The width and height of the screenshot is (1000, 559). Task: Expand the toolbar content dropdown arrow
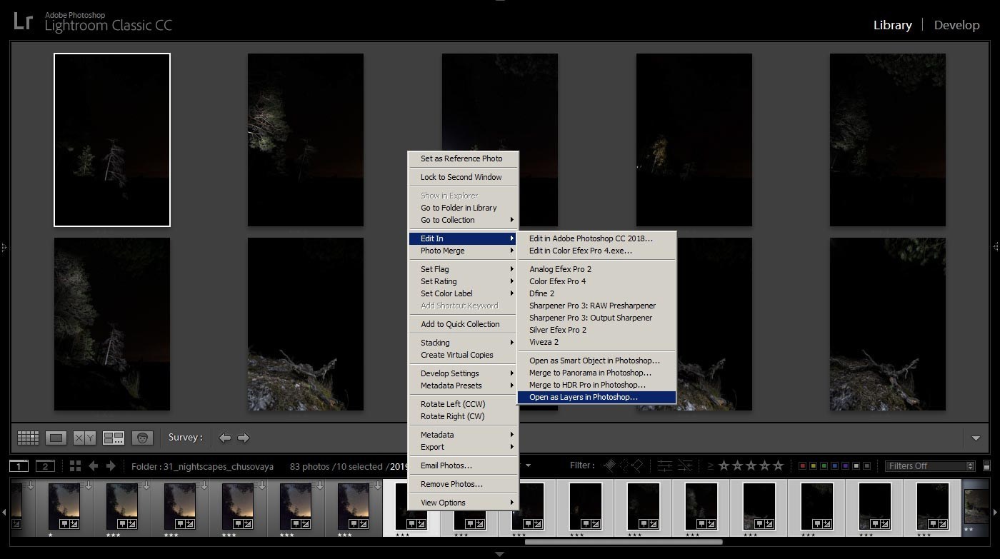coord(976,438)
